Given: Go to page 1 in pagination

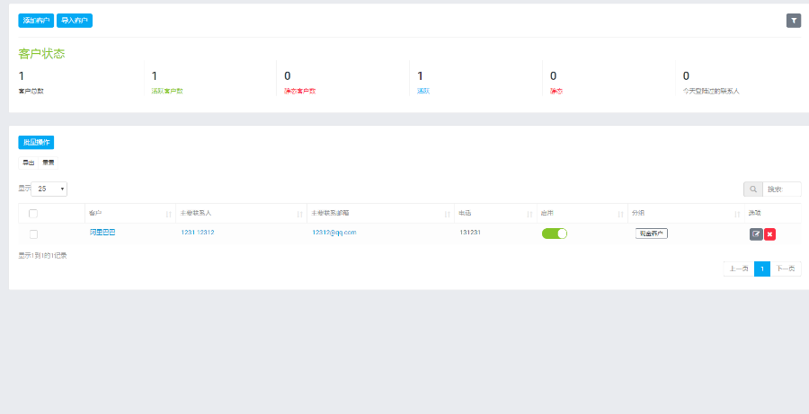Looking at the screenshot, I should (761, 269).
